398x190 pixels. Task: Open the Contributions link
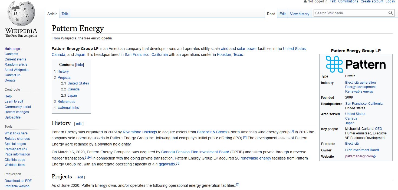point(348,1)
